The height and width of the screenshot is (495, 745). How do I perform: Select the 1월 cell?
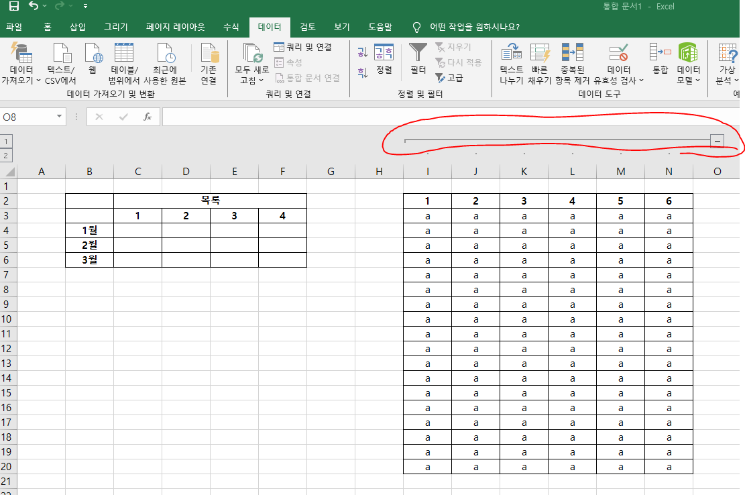point(89,231)
